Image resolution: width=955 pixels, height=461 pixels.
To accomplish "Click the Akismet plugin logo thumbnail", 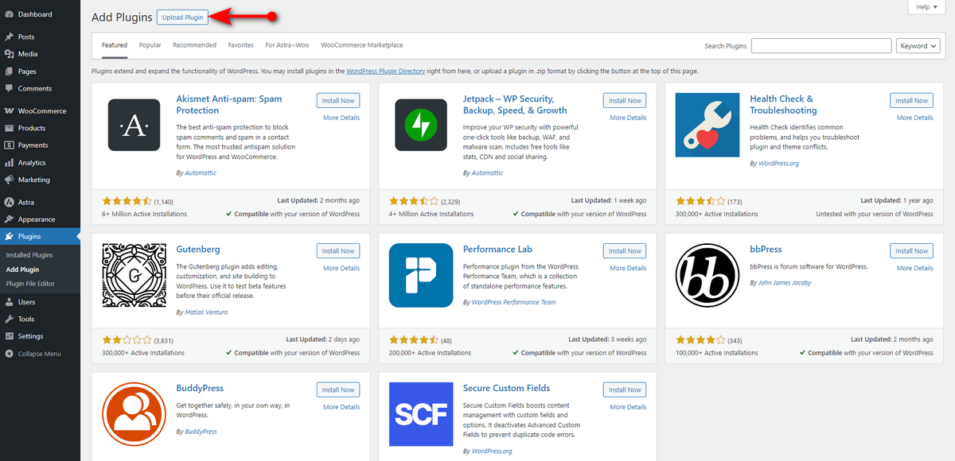I will pos(134,126).
